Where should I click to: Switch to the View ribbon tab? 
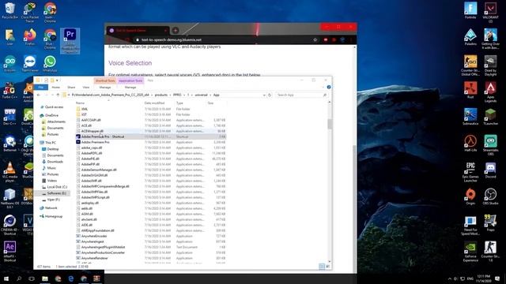click(86, 88)
